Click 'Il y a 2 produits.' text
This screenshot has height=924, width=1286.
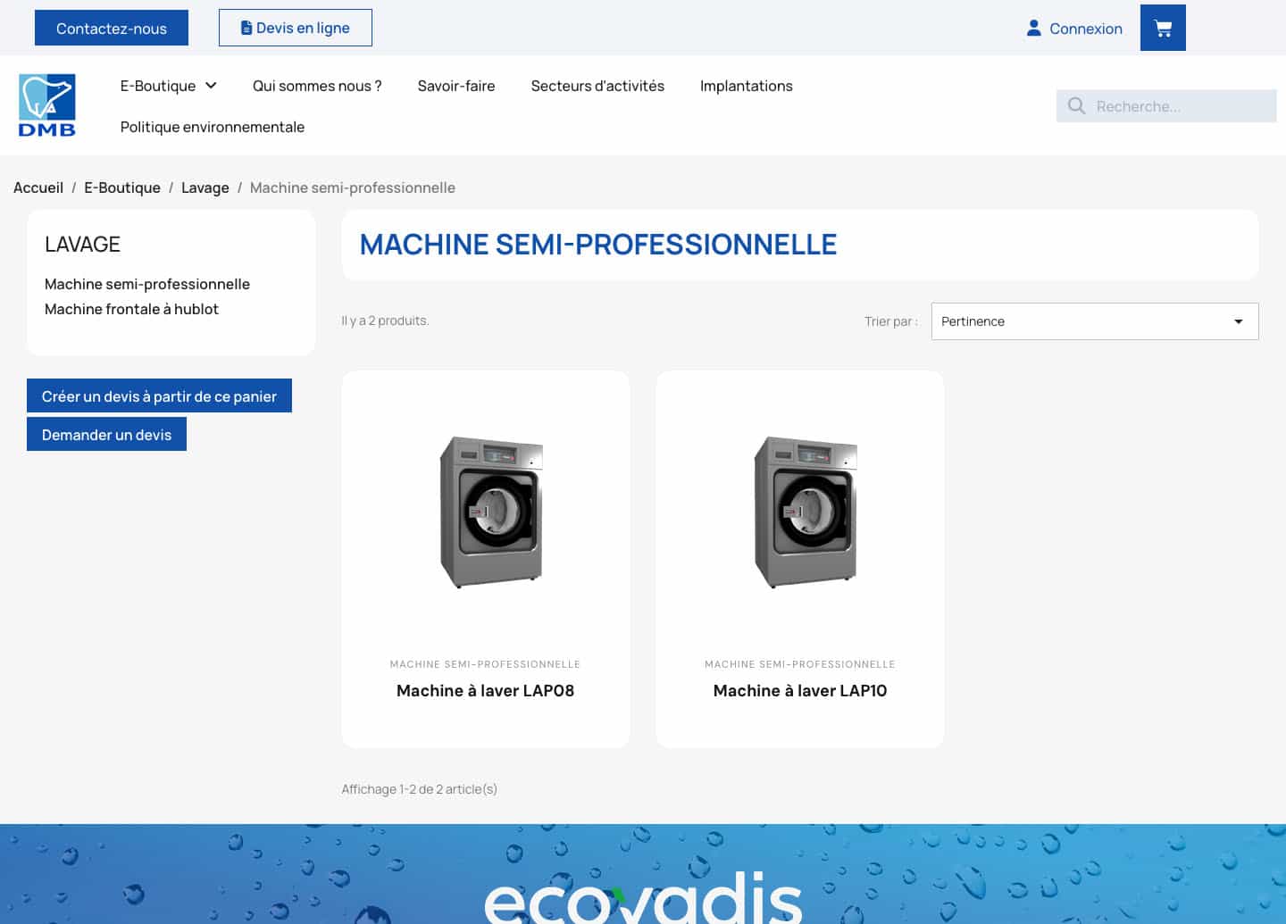click(385, 320)
